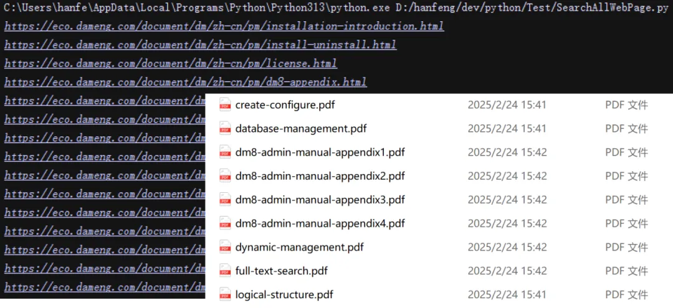
Task: Click the 15:41 date in database-management.pdf row
Action: (507, 129)
